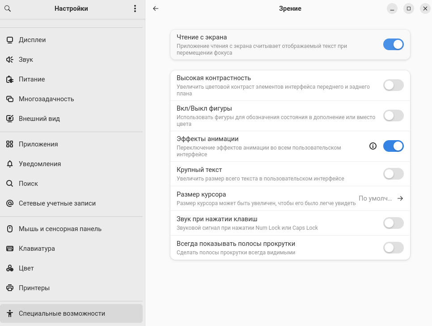432x326 pixels.
Task: Enable Всегда показывать полосы прокрутки switch
Action: pyautogui.click(x=393, y=248)
